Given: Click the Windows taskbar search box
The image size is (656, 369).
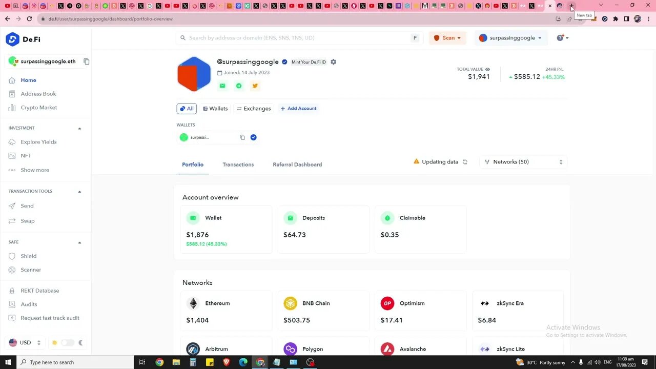Looking at the screenshot, I should pyautogui.click(x=75, y=362).
